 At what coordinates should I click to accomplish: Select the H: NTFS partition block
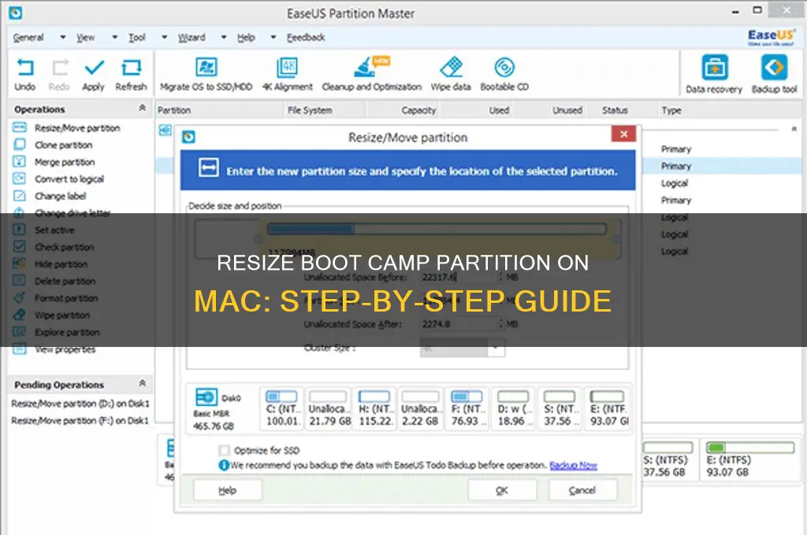[375, 409]
